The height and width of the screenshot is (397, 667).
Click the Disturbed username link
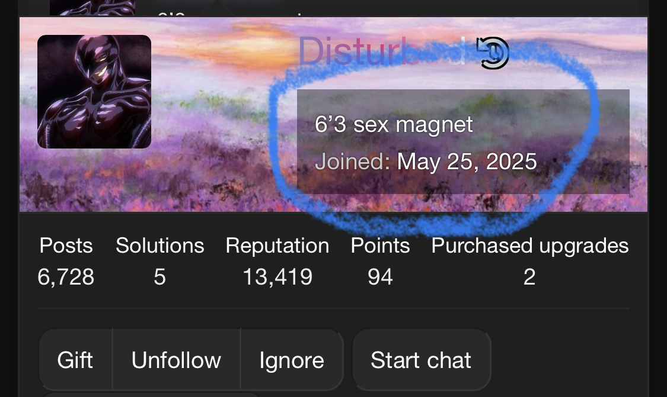[382, 51]
